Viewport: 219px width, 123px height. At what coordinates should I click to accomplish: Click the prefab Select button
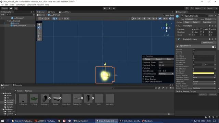pos(196,22)
